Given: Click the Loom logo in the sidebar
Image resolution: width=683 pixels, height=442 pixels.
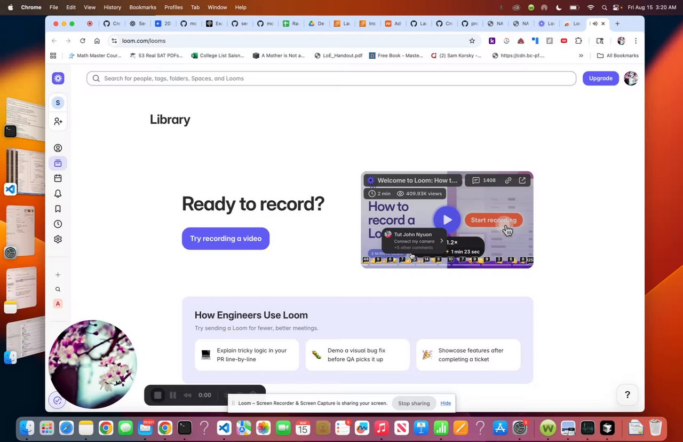Looking at the screenshot, I should (58, 78).
